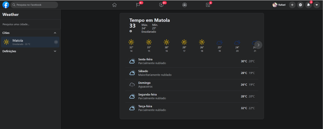This screenshot has width=323, height=129.
Task: Open the notifications bell icon
Action: pyautogui.click(x=308, y=5)
